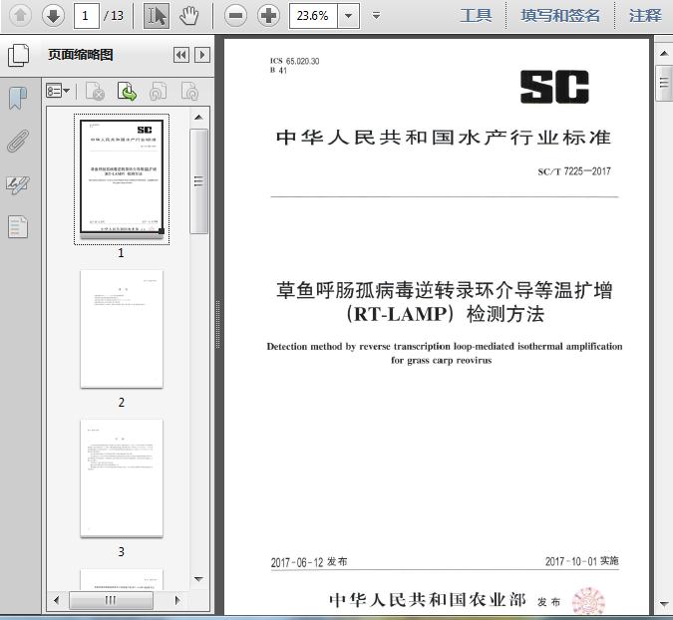The height and width of the screenshot is (620, 673).
Task: Select page 2 thumbnail
Action: [x=122, y=329]
